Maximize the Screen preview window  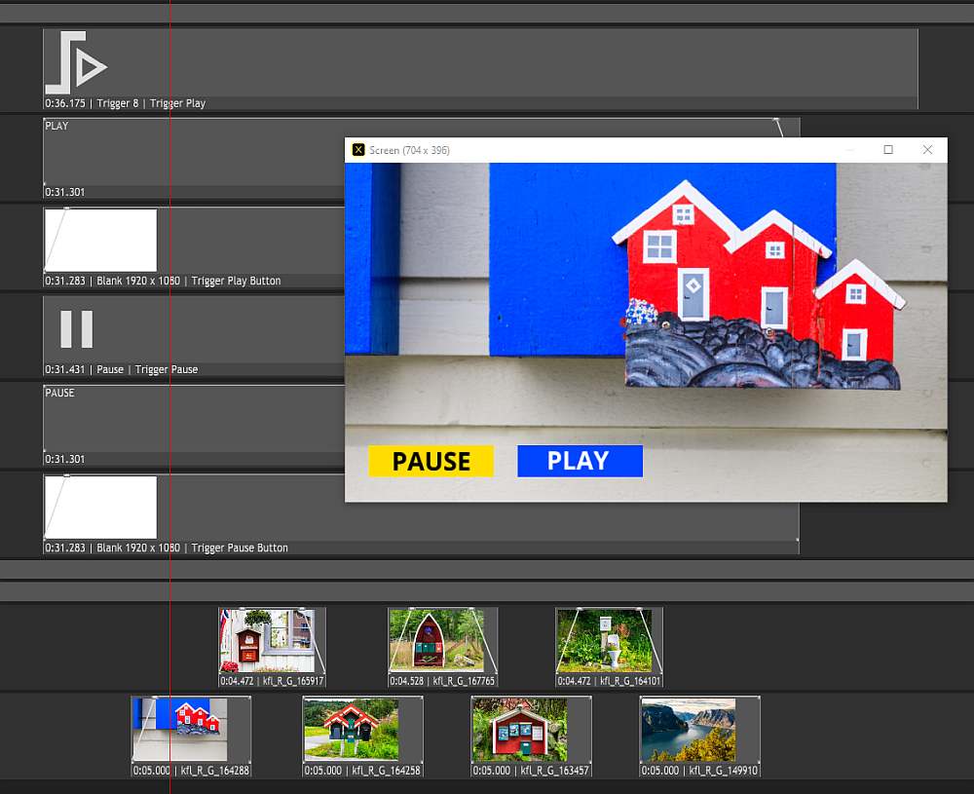tap(887, 150)
